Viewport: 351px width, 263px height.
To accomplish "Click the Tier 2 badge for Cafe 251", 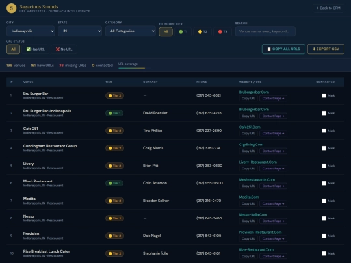I will pyautogui.click(x=114, y=131).
